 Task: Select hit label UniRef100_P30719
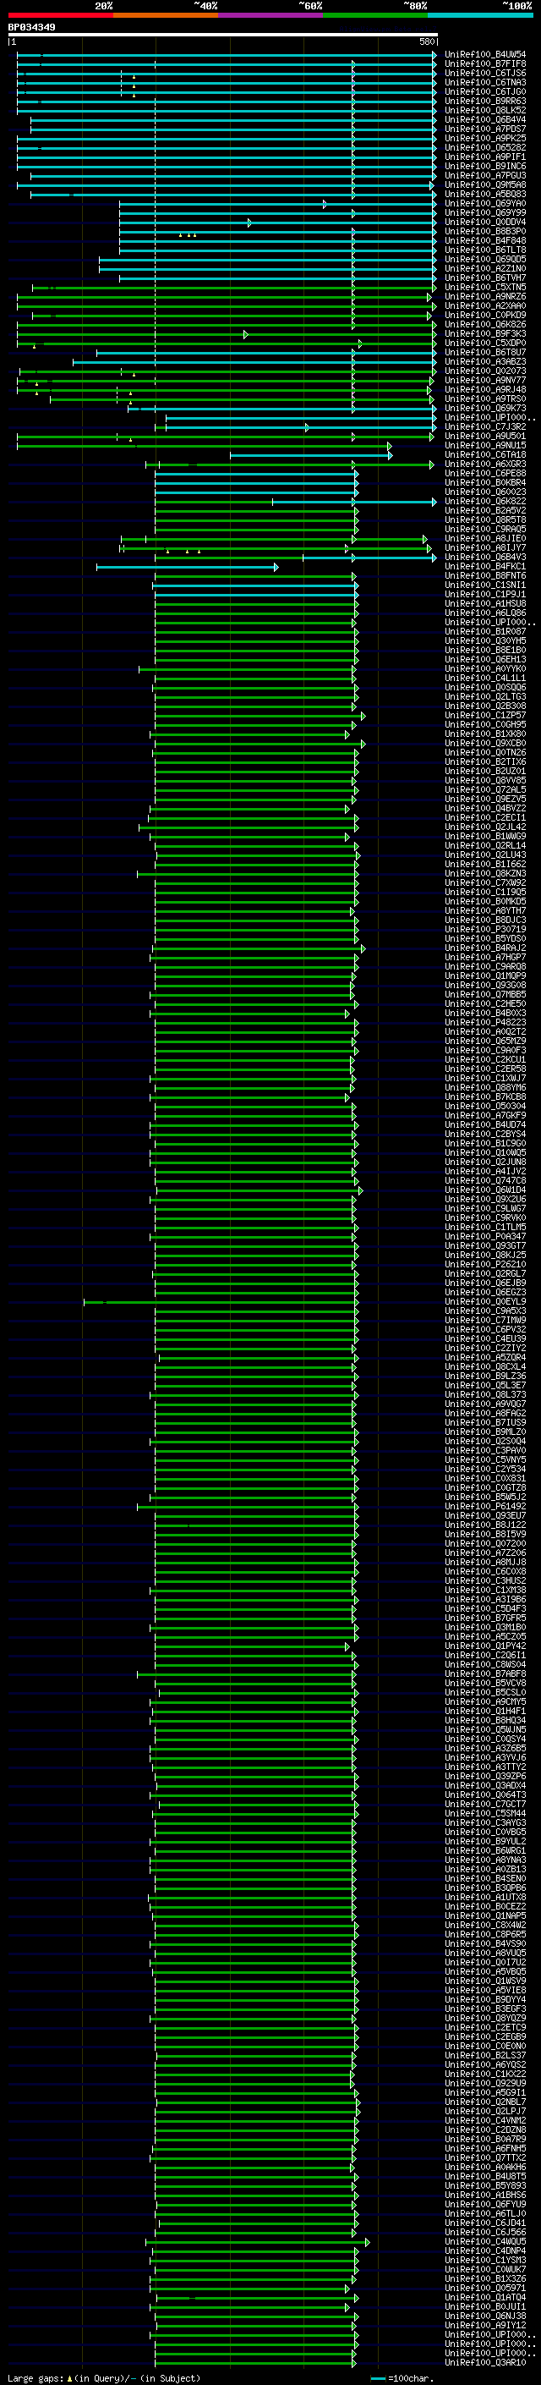(485, 930)
